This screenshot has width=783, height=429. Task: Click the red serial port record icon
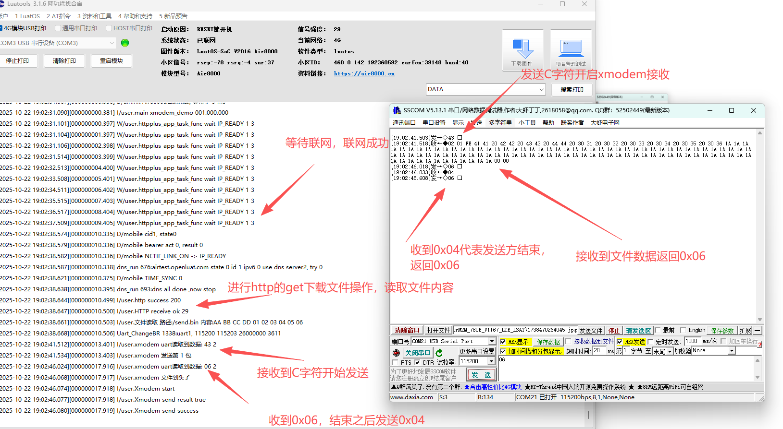pyautogui.click(x=396, y=353)
